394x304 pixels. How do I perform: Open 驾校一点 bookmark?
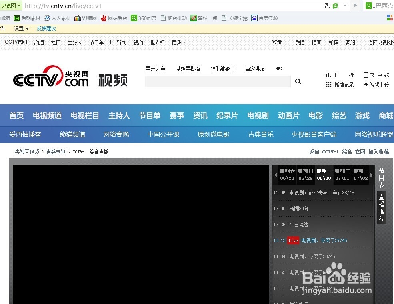click(204, 18)
